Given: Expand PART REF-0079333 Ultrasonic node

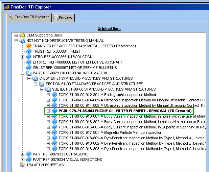Looking at the screenshot, I should point(22,154).
